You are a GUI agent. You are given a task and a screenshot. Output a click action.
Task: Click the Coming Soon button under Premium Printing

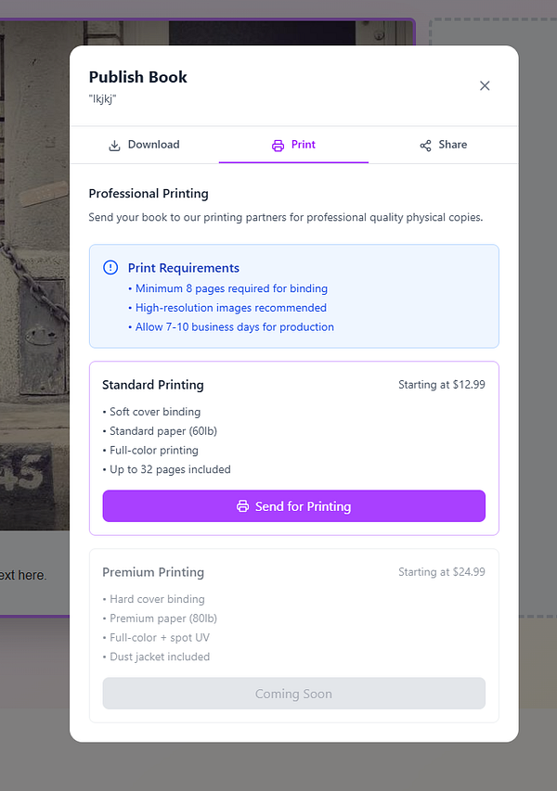pos(293,693)
